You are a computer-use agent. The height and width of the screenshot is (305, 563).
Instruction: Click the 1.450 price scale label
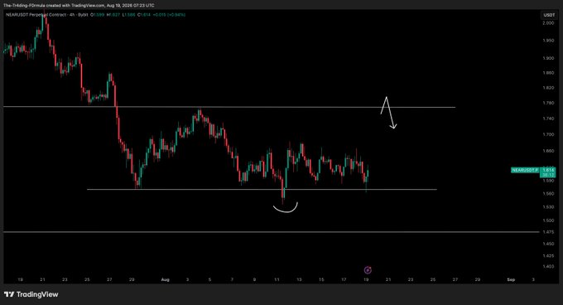coord(548,244)
